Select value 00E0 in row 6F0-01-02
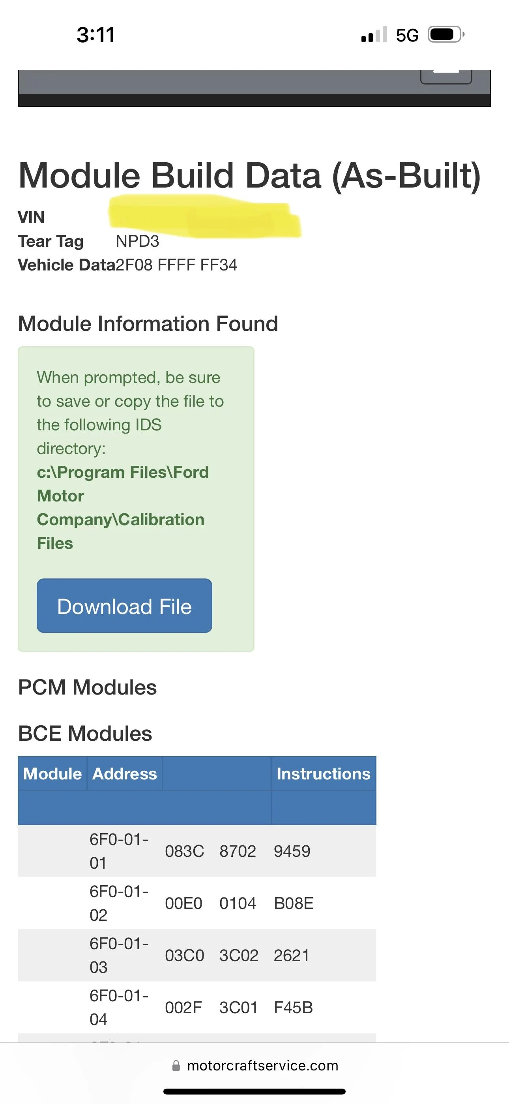 coord(183,903)
